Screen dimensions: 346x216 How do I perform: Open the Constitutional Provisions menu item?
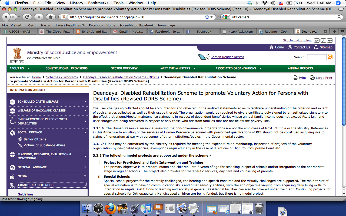click(66, 68)
